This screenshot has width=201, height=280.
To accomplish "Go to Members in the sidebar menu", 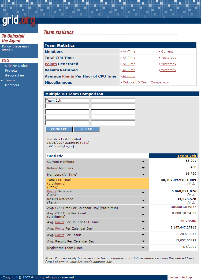I will pyautogui.click(x=12, y=85).
